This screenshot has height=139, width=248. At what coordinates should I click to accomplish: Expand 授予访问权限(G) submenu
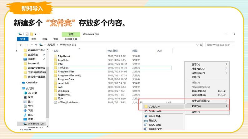(207, 101)
